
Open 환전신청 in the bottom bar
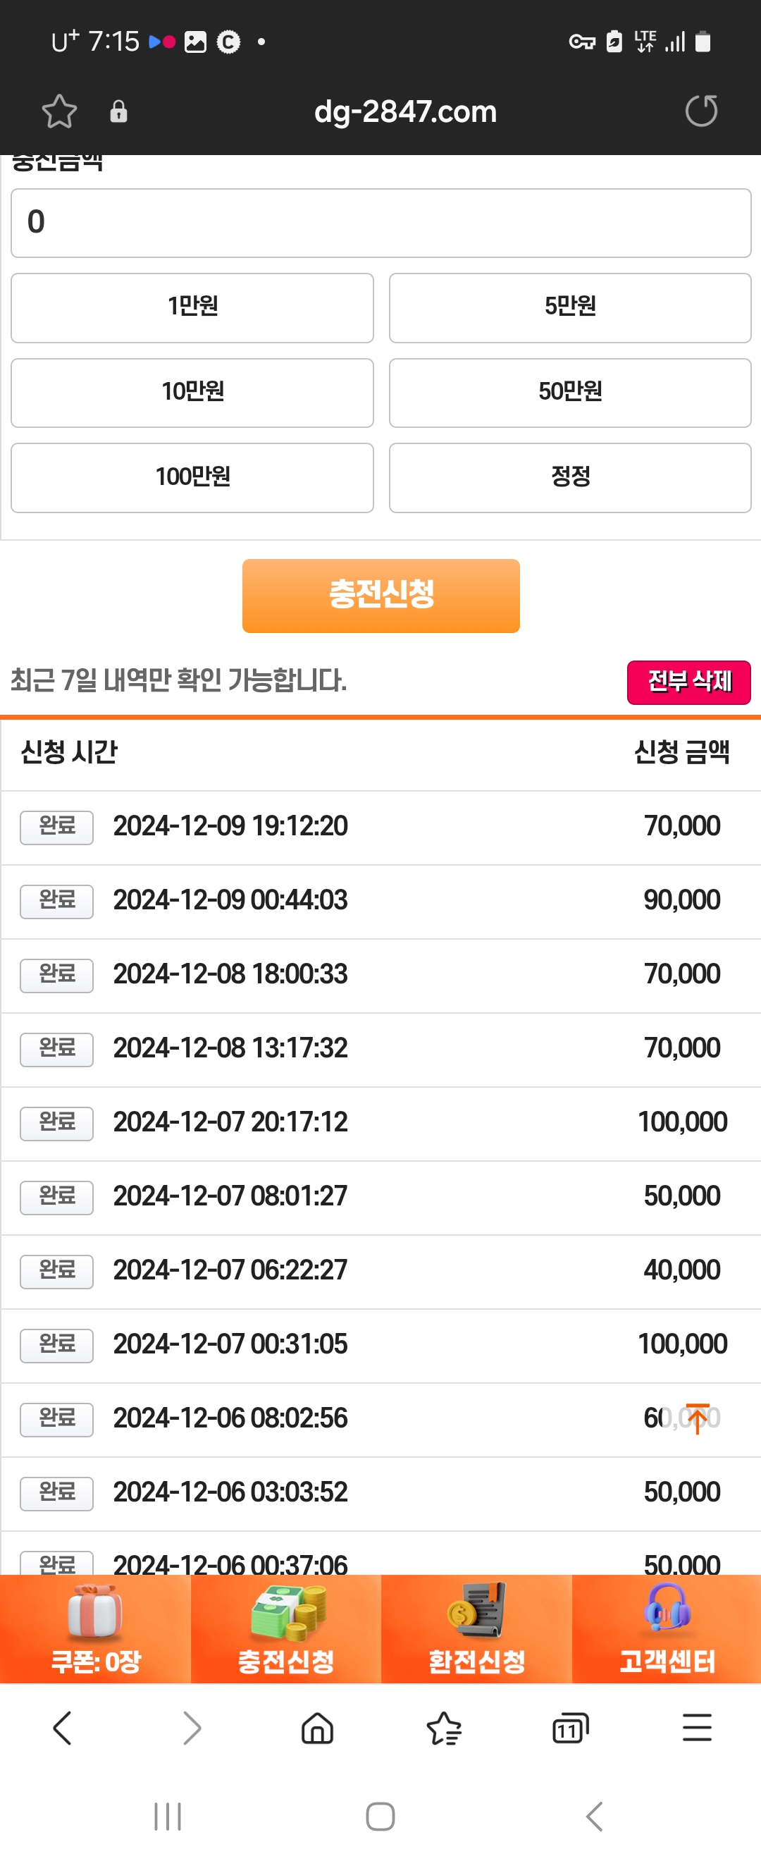point(476,1629)
